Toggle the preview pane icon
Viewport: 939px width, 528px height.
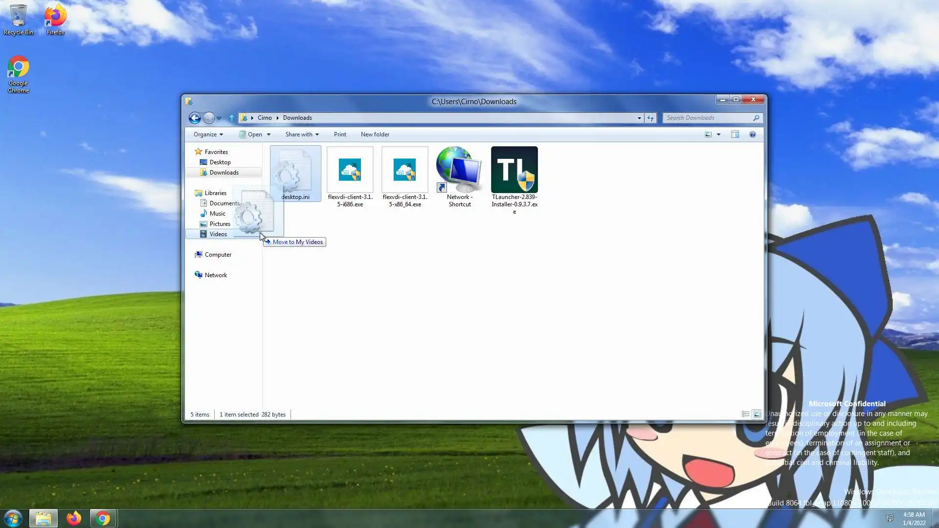[735, 134]
